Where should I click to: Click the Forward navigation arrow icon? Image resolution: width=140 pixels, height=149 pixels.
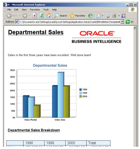point(25,16)
